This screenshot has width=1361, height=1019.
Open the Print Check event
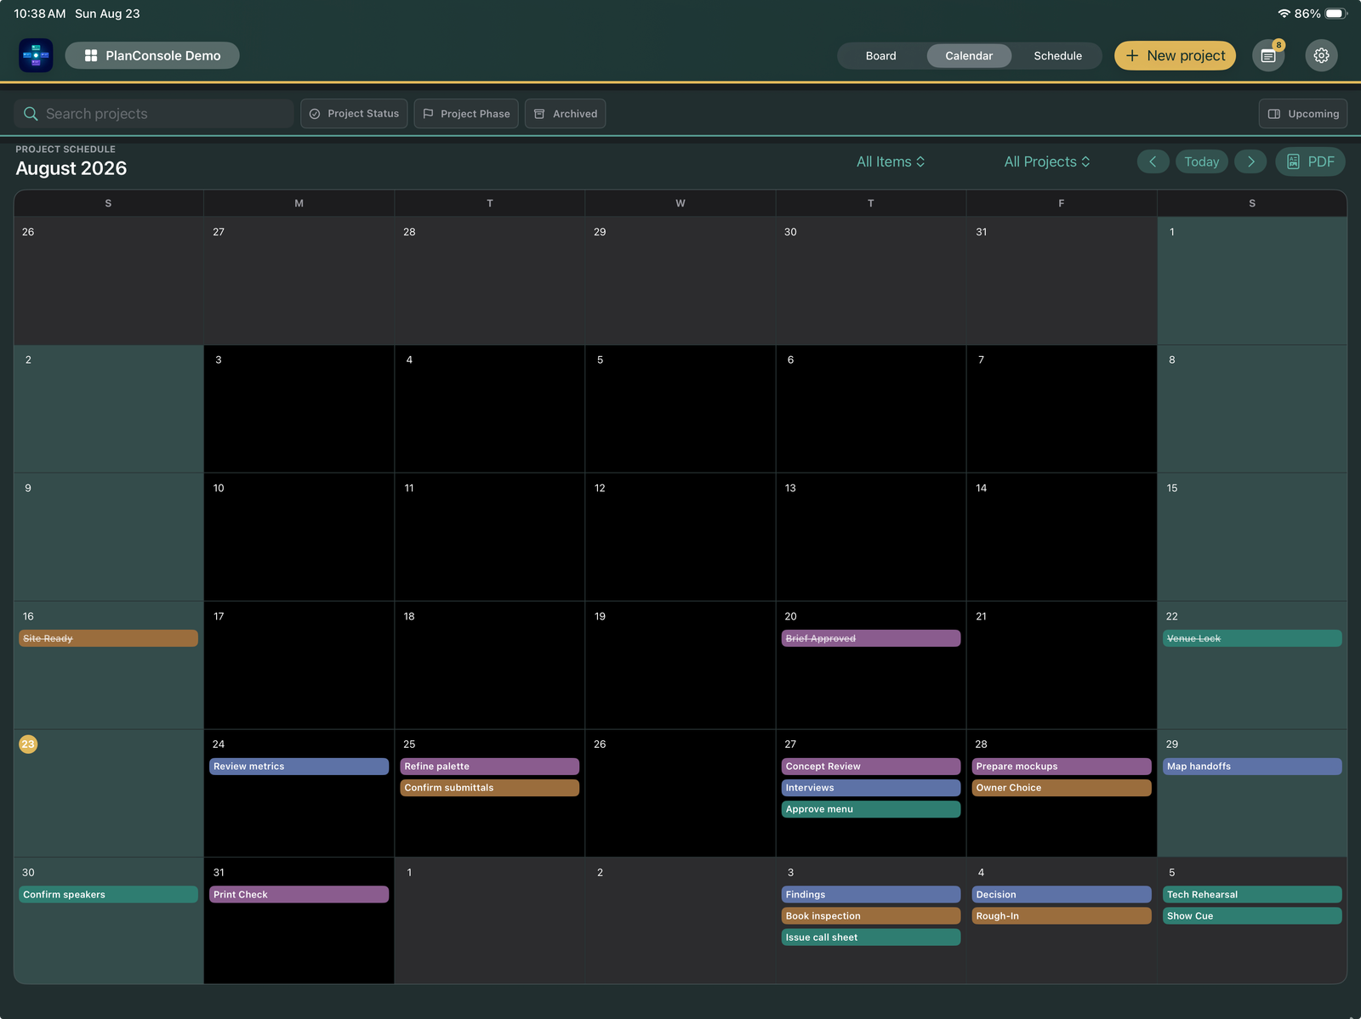point(299,894)
